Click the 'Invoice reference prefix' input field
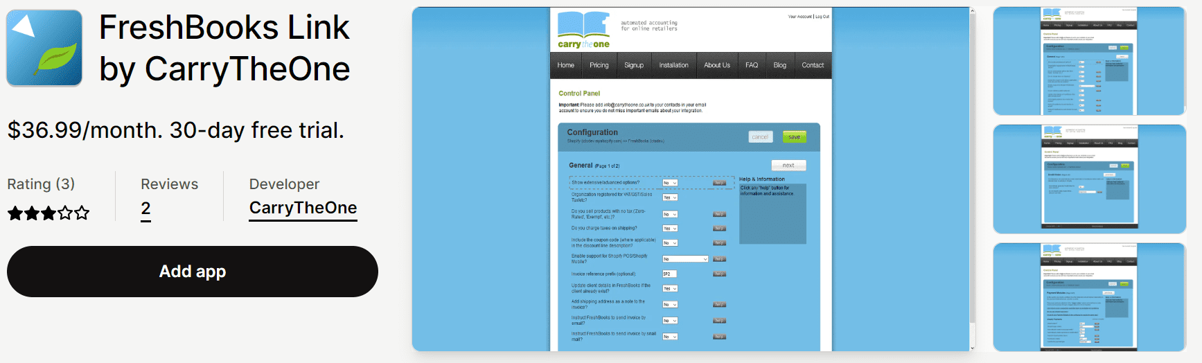 coord(669,274)
